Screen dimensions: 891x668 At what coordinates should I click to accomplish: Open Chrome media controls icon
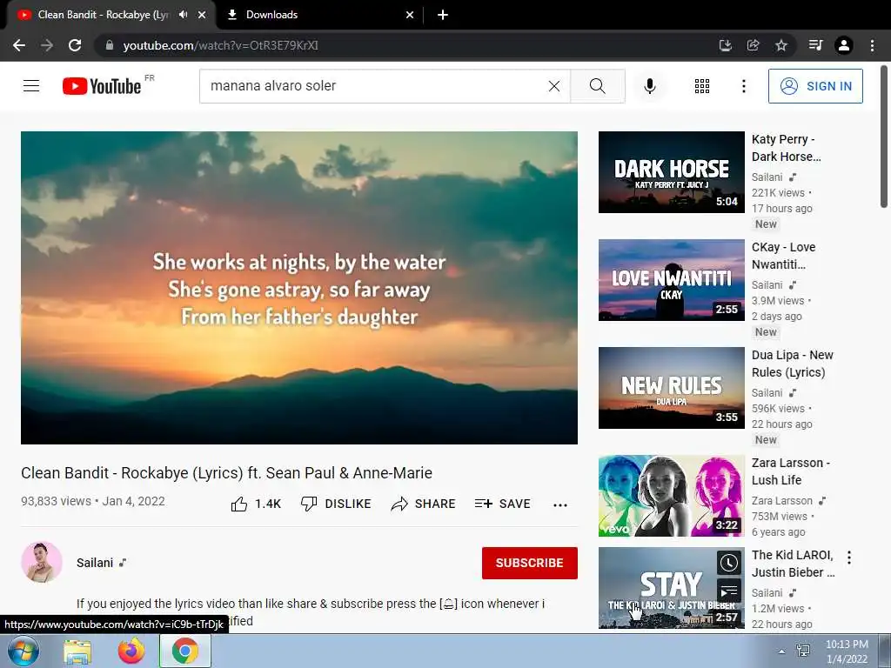(x=815, y=45)
